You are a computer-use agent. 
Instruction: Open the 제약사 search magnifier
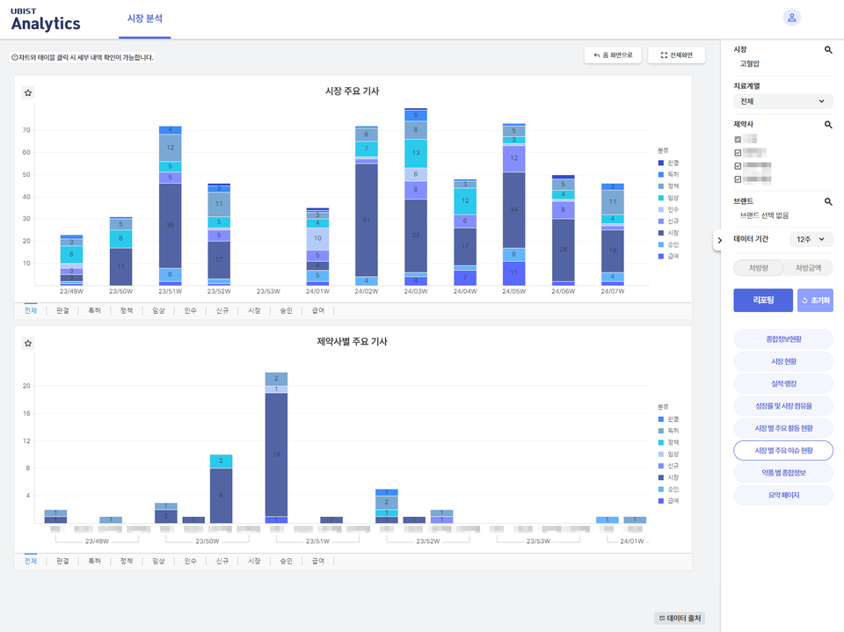827,125
